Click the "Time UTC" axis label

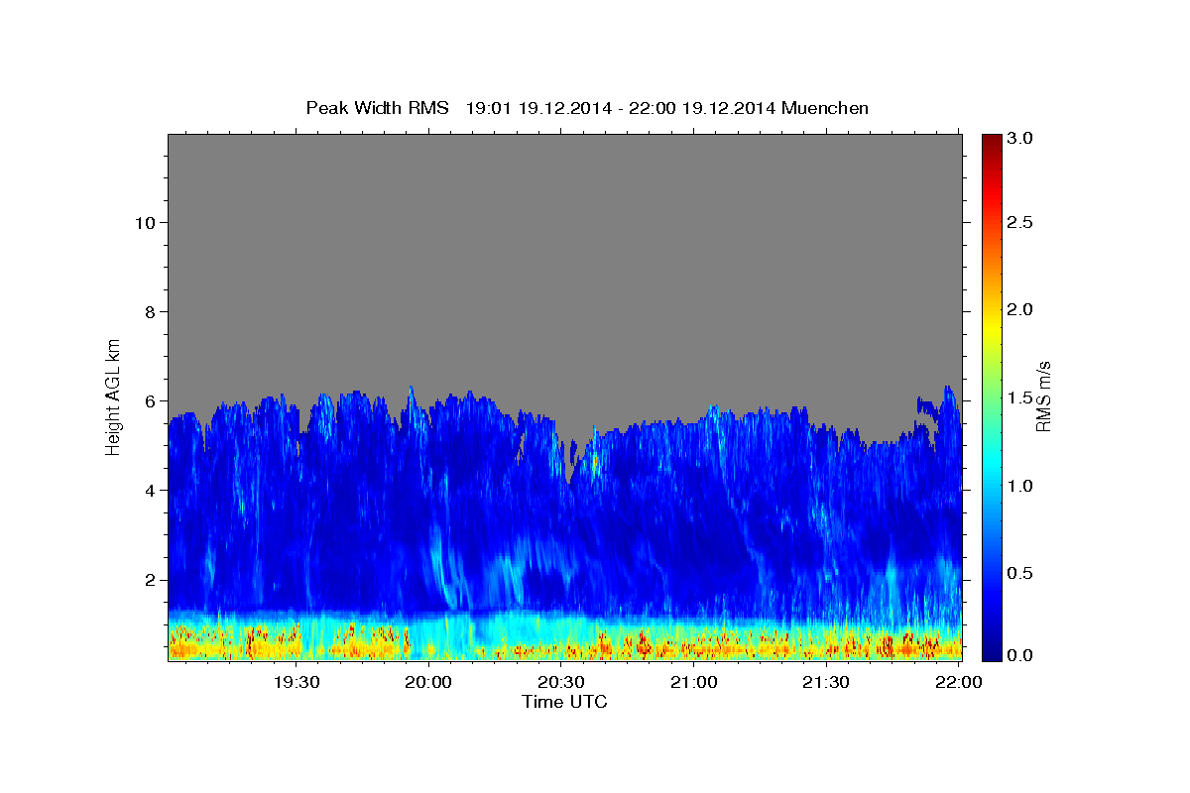pos(564,702)
